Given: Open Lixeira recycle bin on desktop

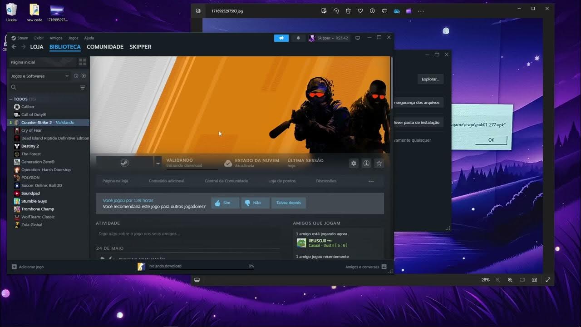Looking at the screenshot, I should pos(11,12).
